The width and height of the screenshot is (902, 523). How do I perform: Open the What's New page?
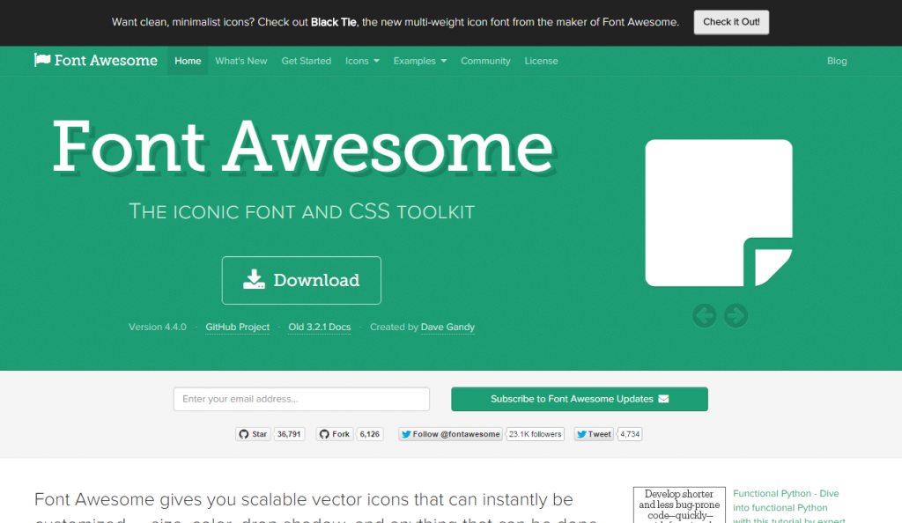tap(241, 61)
